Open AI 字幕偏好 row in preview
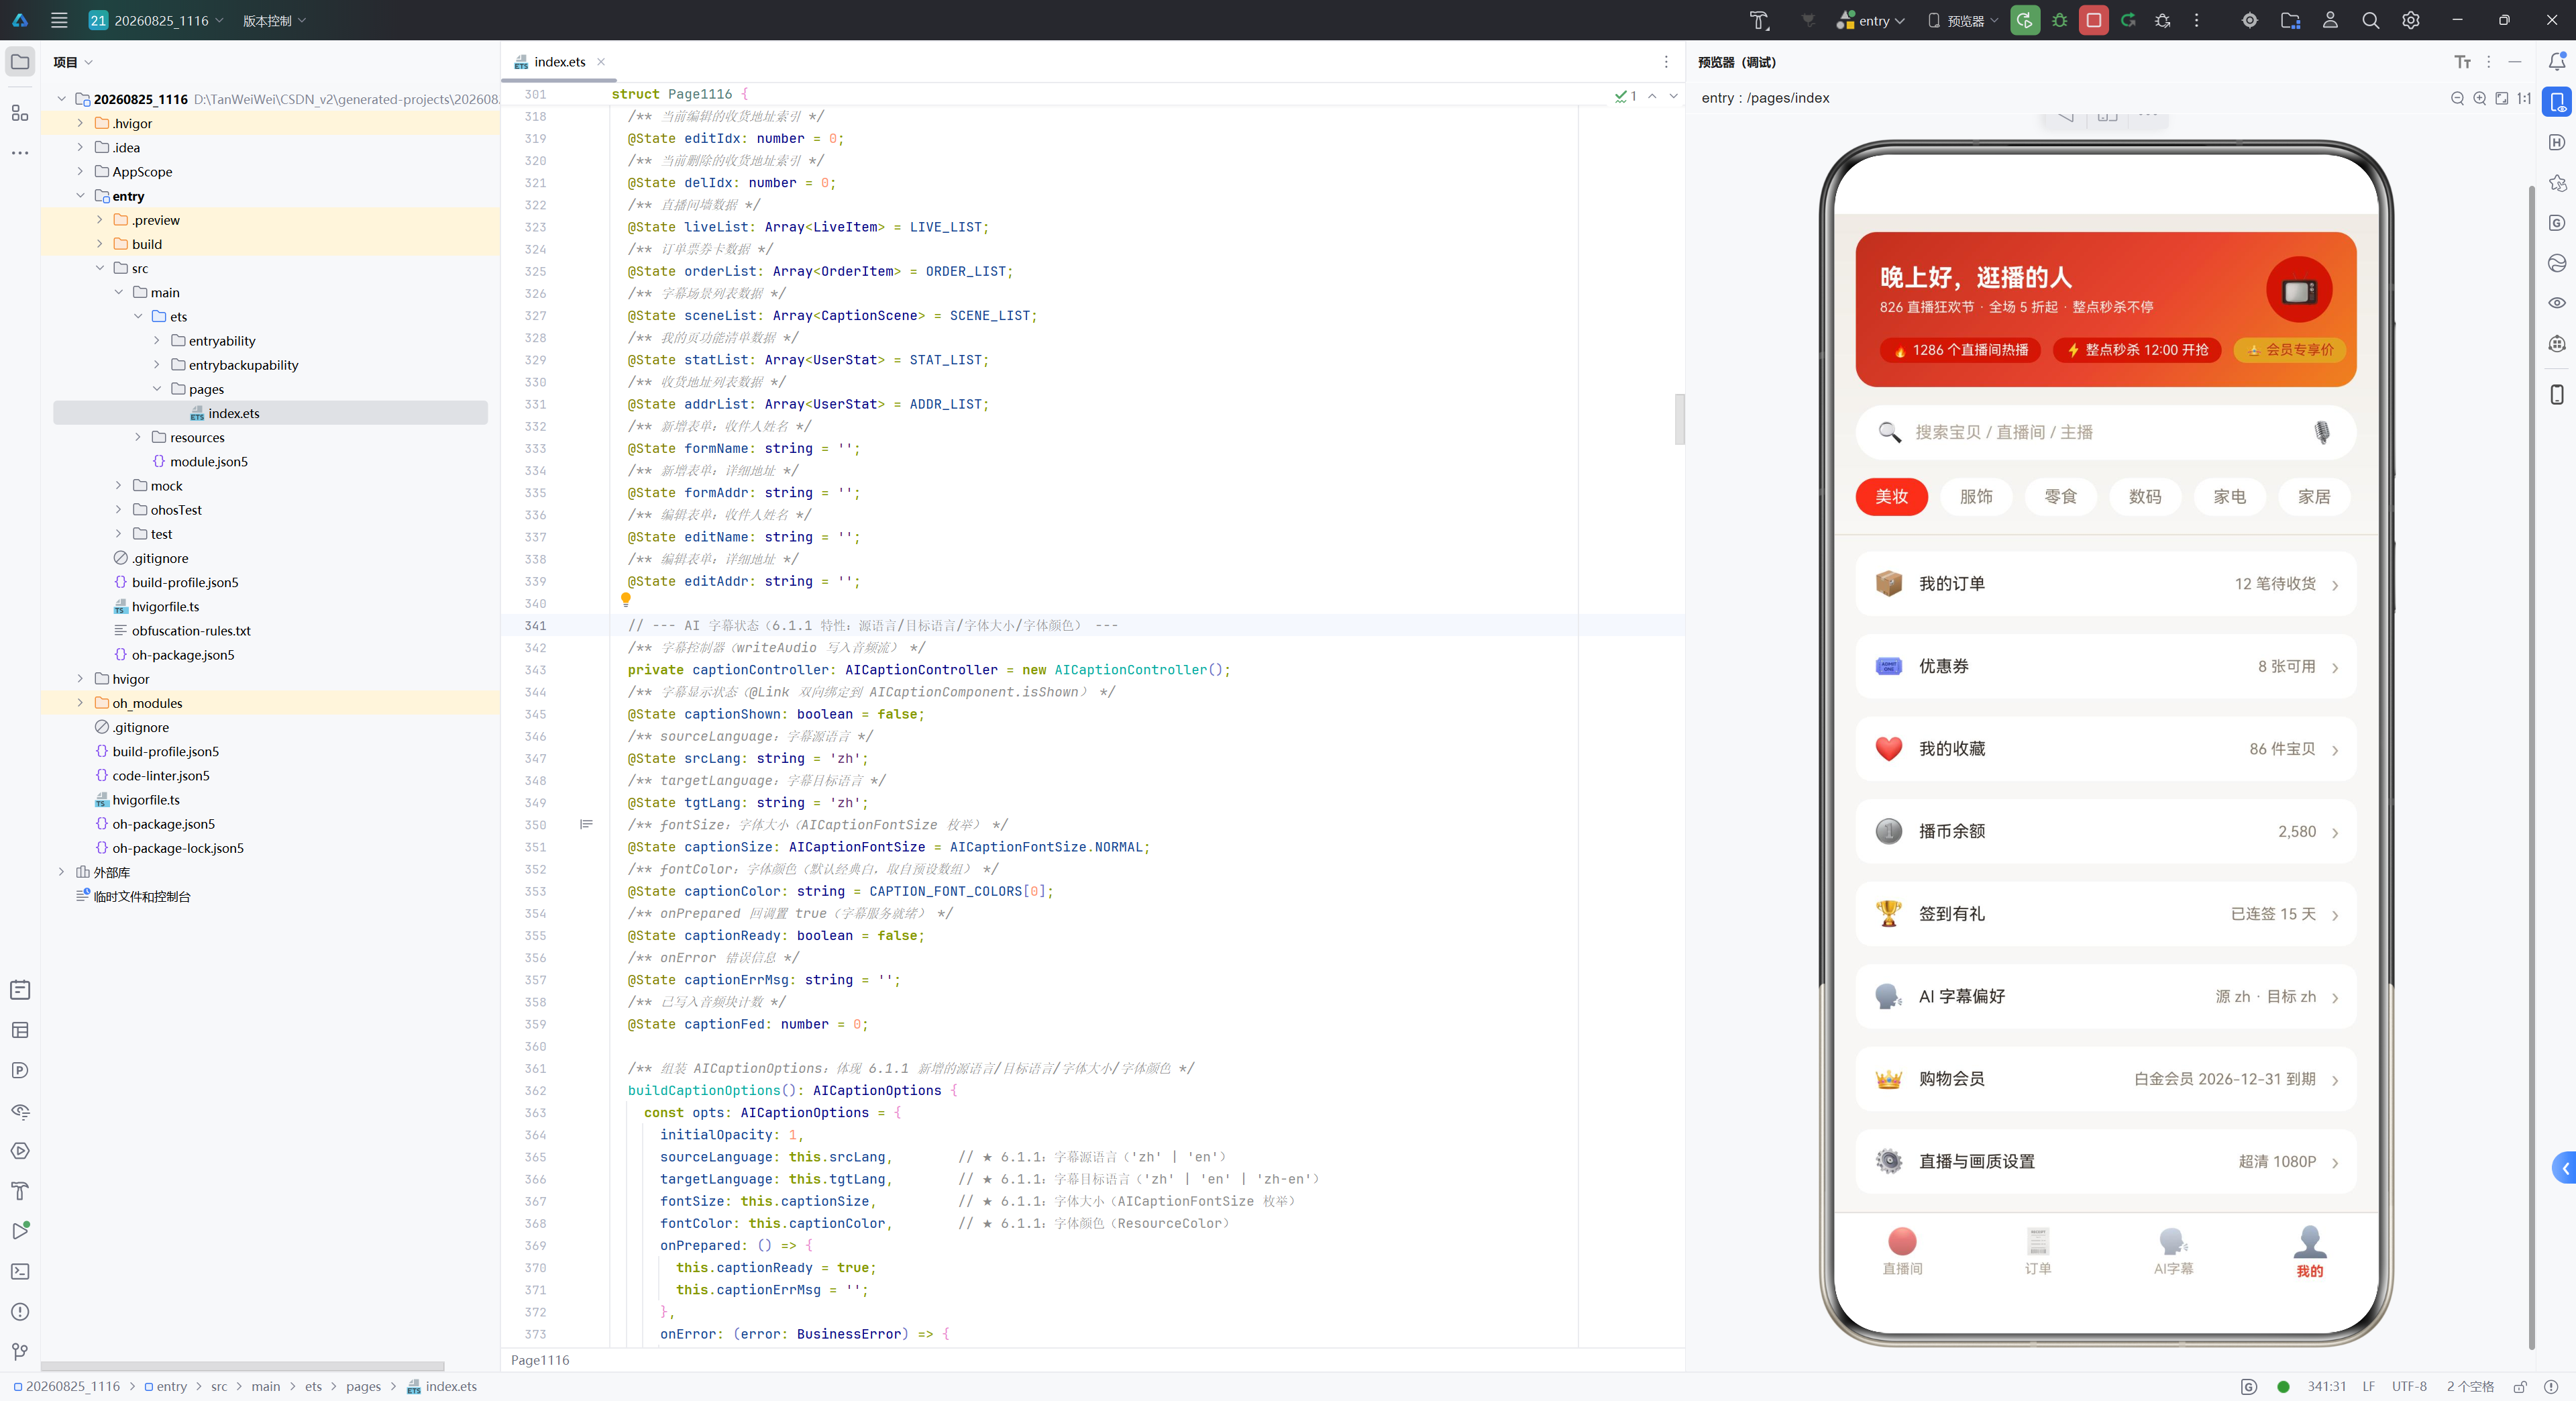2576x1401 pixels. pos(2106,997)
